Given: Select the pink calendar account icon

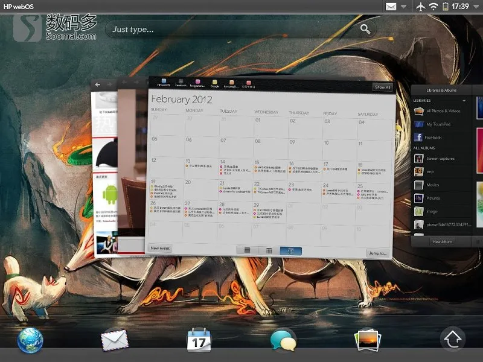Looking at the screenshot, I should coord(197,83).
